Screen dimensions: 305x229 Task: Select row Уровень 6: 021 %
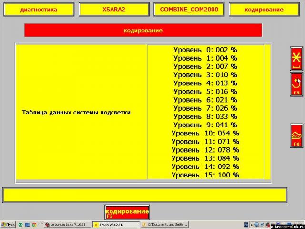(205, 100)
